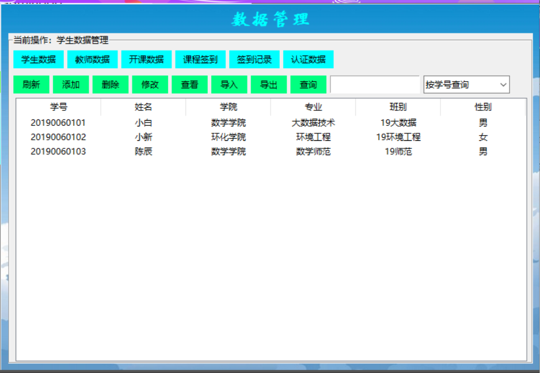
Task: Switch to 教师数据 section
Action: click(92, 59)
